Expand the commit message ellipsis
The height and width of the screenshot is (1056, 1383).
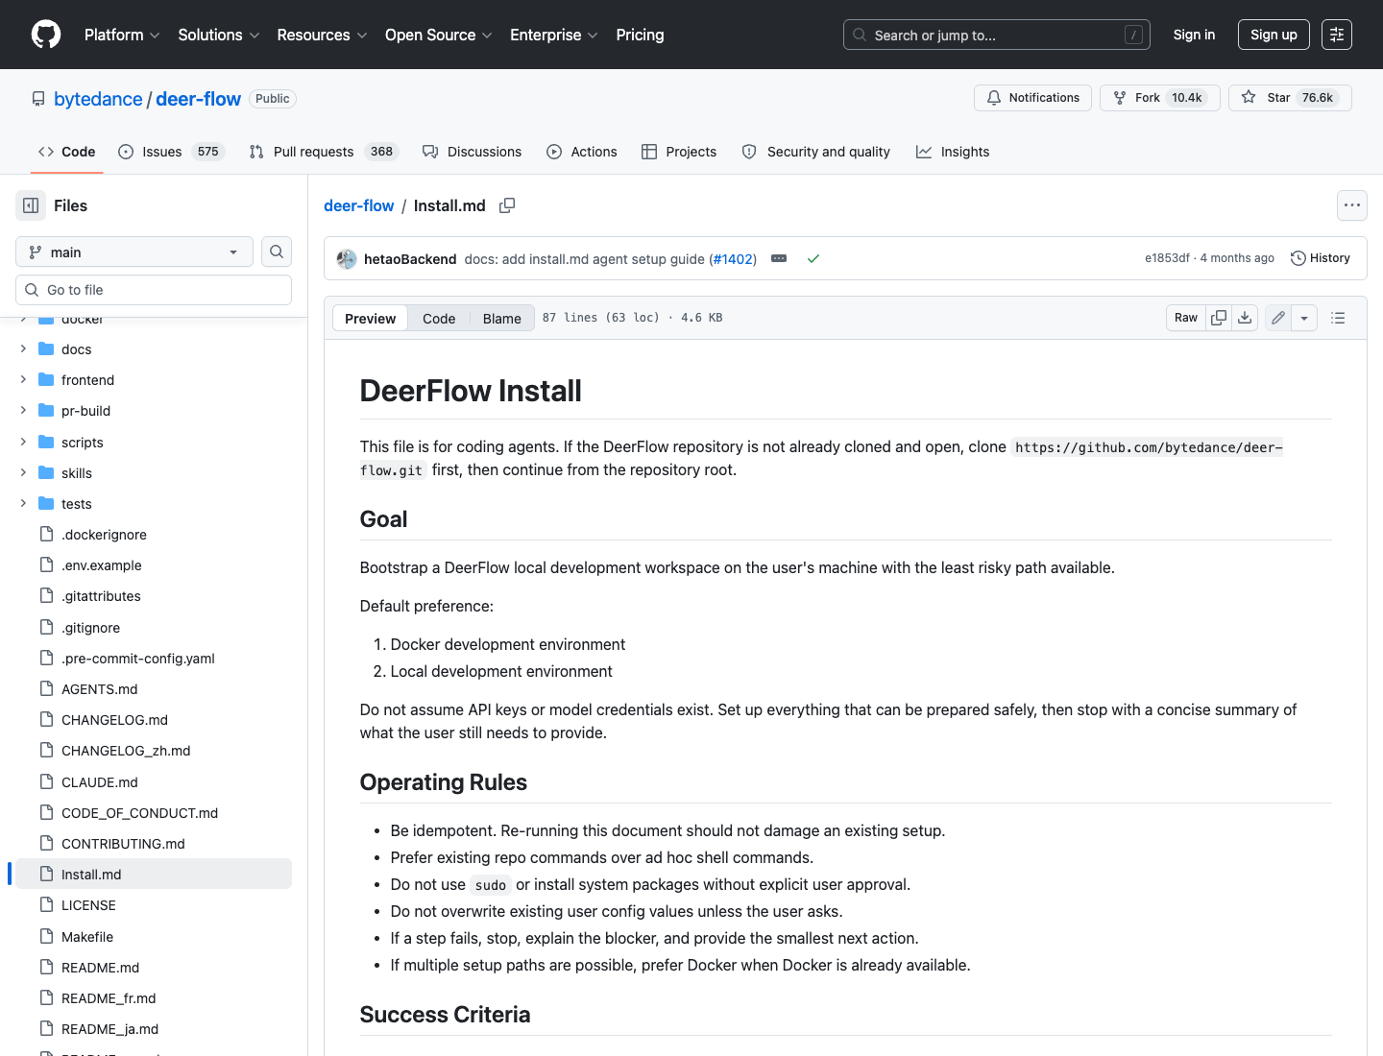pyautogui.click(x=779, y=258)
